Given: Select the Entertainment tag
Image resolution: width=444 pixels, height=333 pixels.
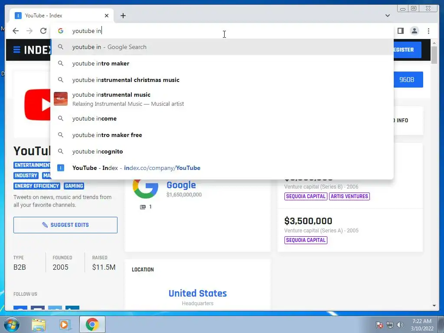Looking at the screenshot, I should (x=32, y=165).
